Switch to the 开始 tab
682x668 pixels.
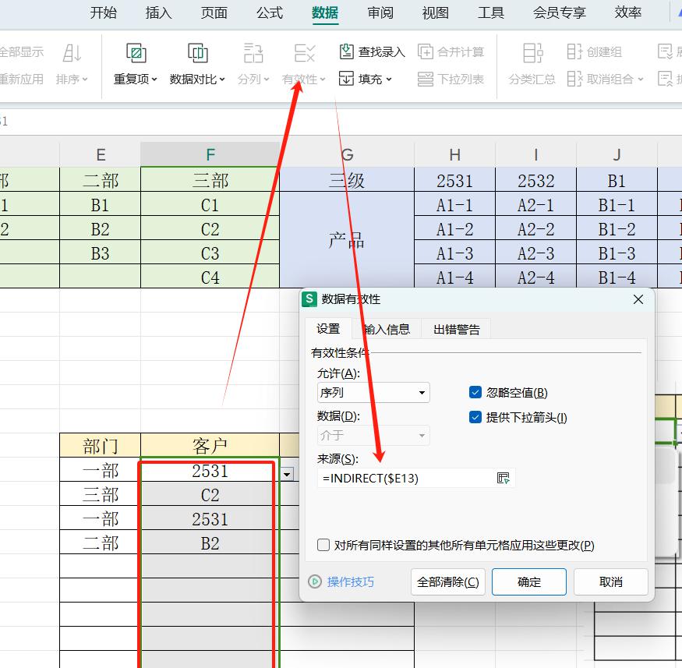(x=104, y=13)
